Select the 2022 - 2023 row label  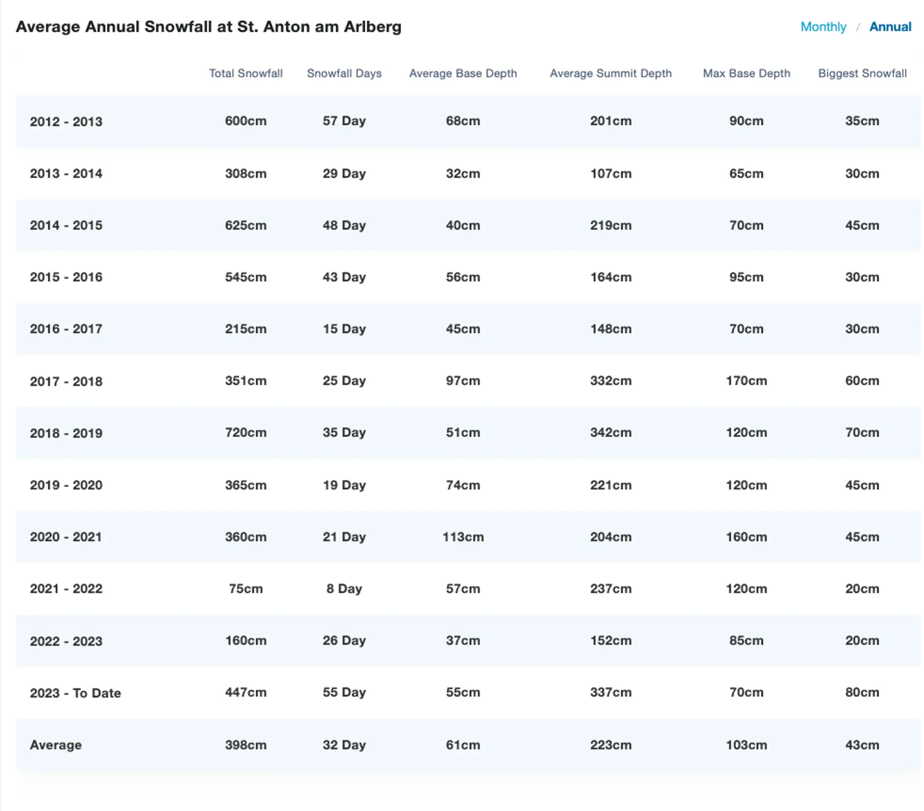66,641
